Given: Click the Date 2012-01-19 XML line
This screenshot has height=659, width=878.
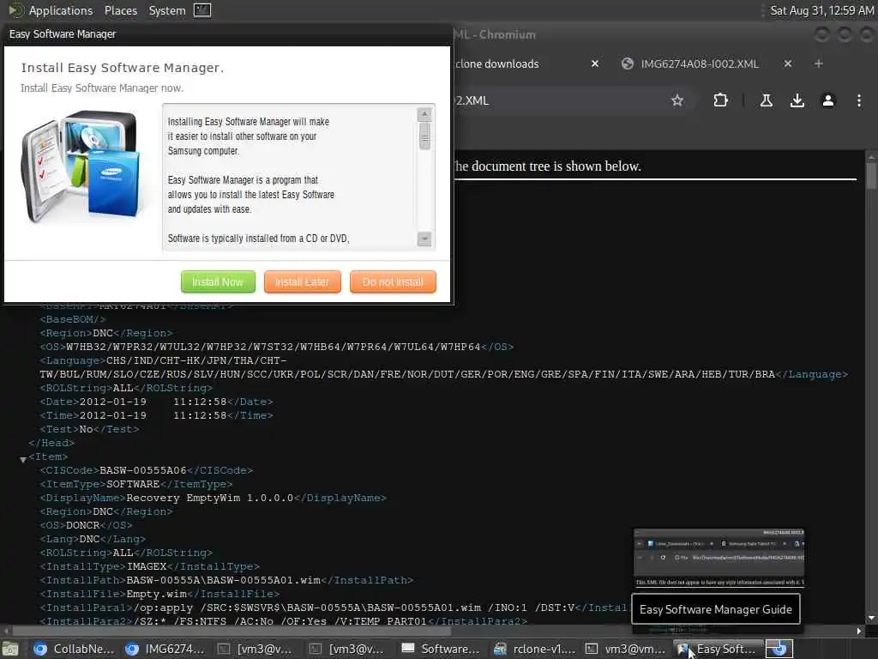Looking at the screenshot, I should tap(156, 402).
